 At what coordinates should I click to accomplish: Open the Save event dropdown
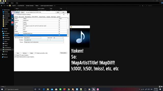tap(58, 38)
